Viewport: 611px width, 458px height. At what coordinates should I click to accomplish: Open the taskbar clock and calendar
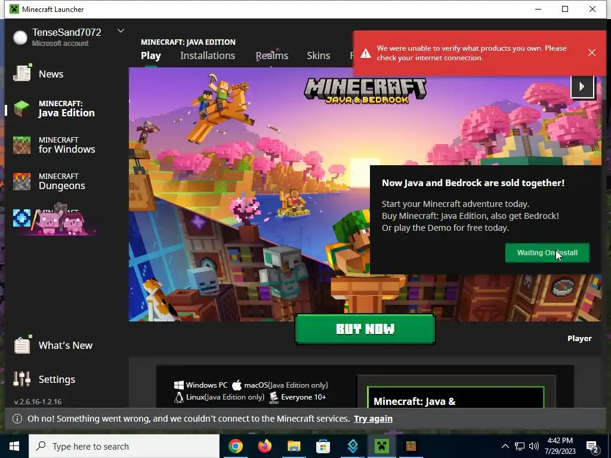click(560, 446)
